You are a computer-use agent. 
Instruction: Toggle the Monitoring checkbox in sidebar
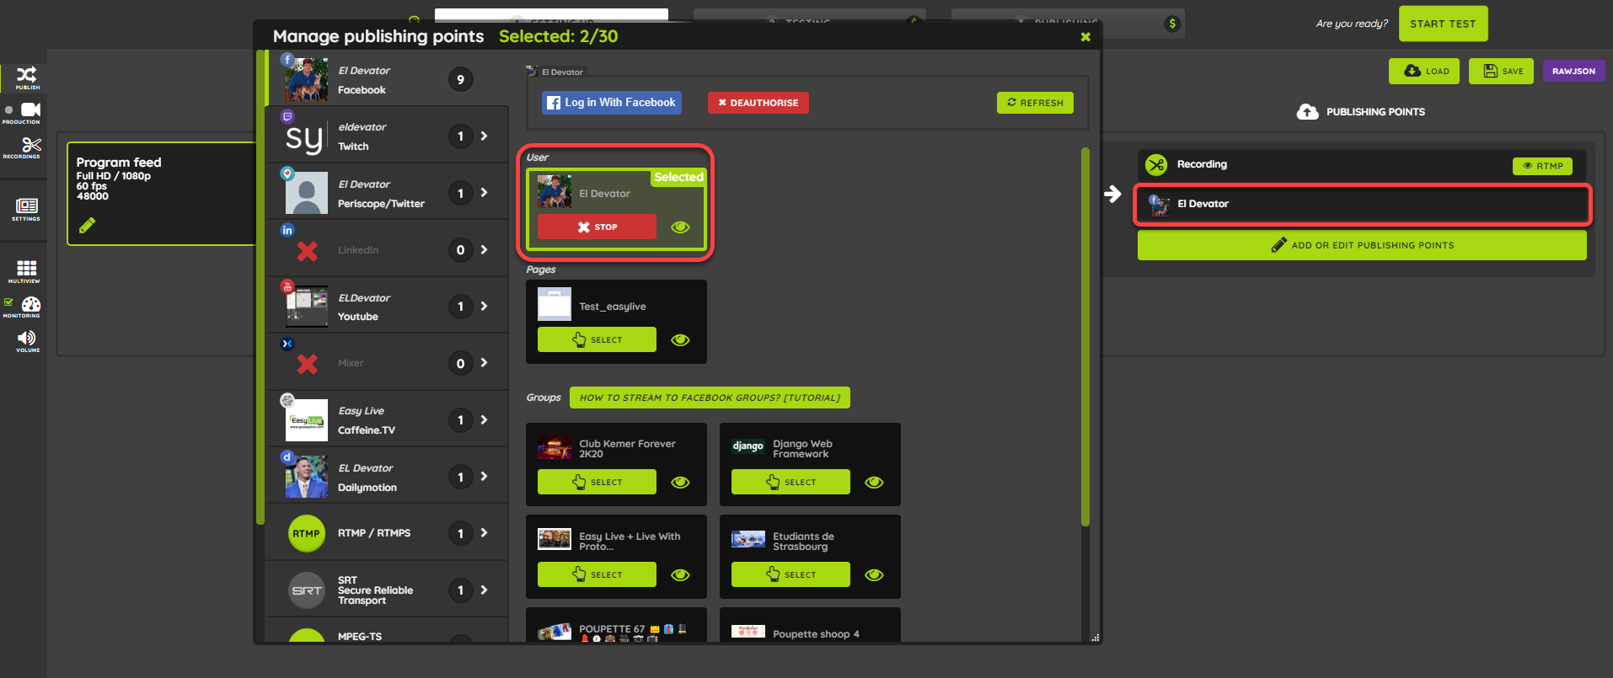8,302
